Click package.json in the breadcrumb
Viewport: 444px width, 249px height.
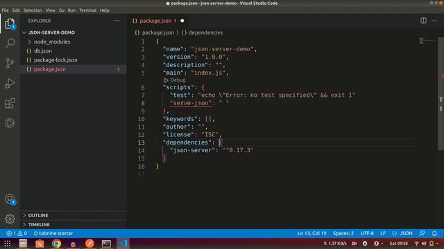pyautogui.click(x=158, y=33)
